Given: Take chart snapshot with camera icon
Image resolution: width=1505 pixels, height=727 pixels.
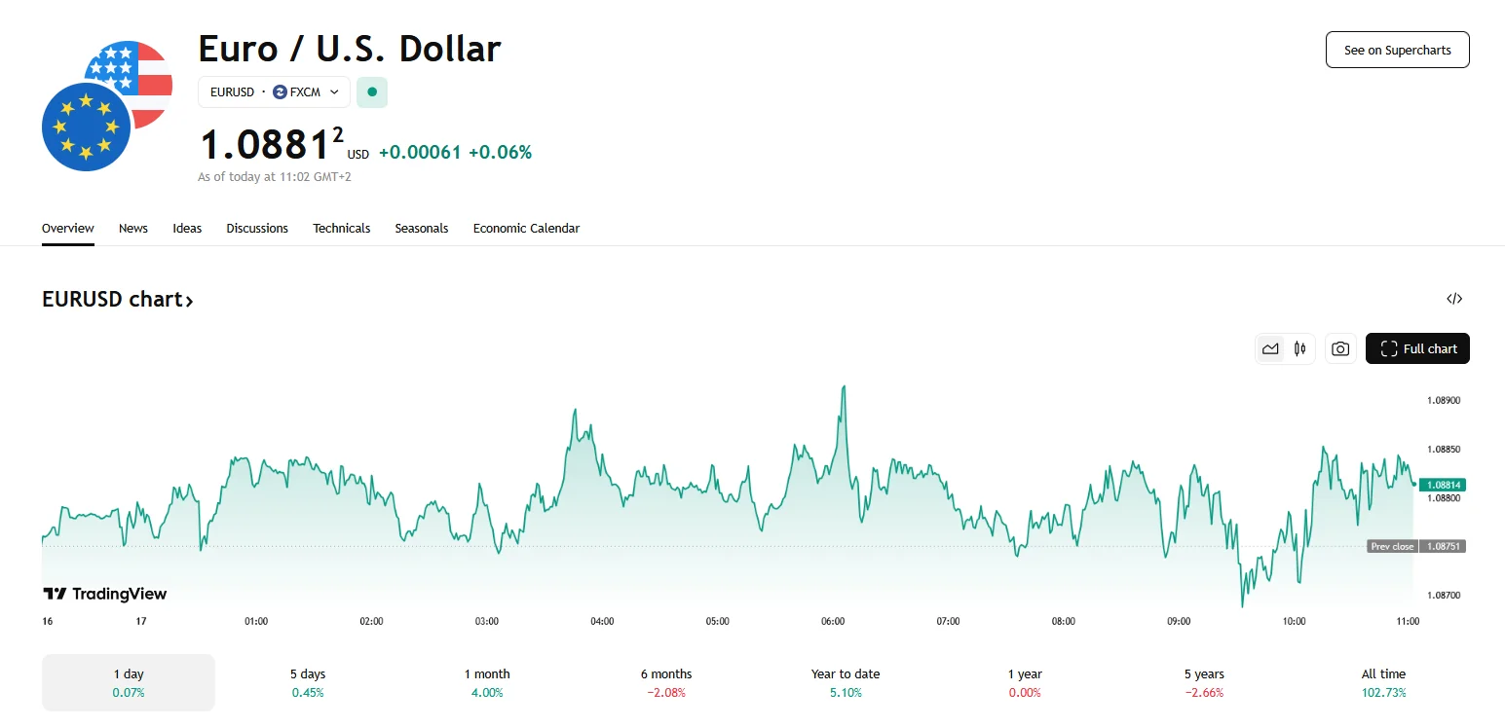Looking at the screenshot, I should click(1340, 348).
